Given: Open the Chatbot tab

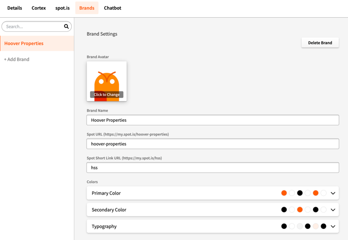Looking at the screenshot, I should [112, 8].
